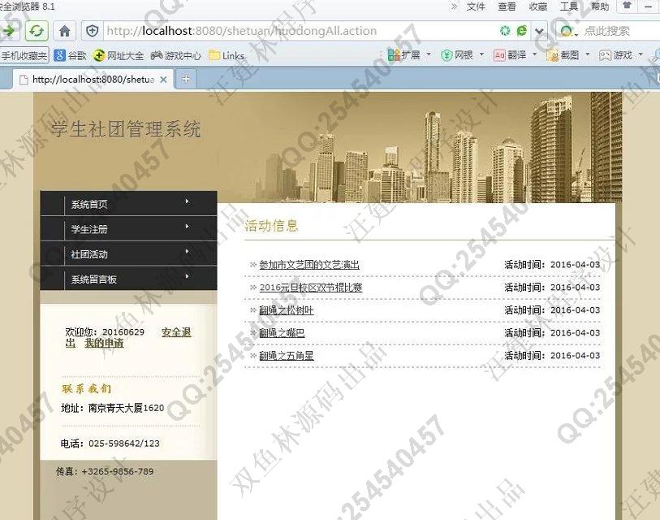Open the 网址大全 bookmark
This screenshot has width=660, height=520.
click(119, 55)
